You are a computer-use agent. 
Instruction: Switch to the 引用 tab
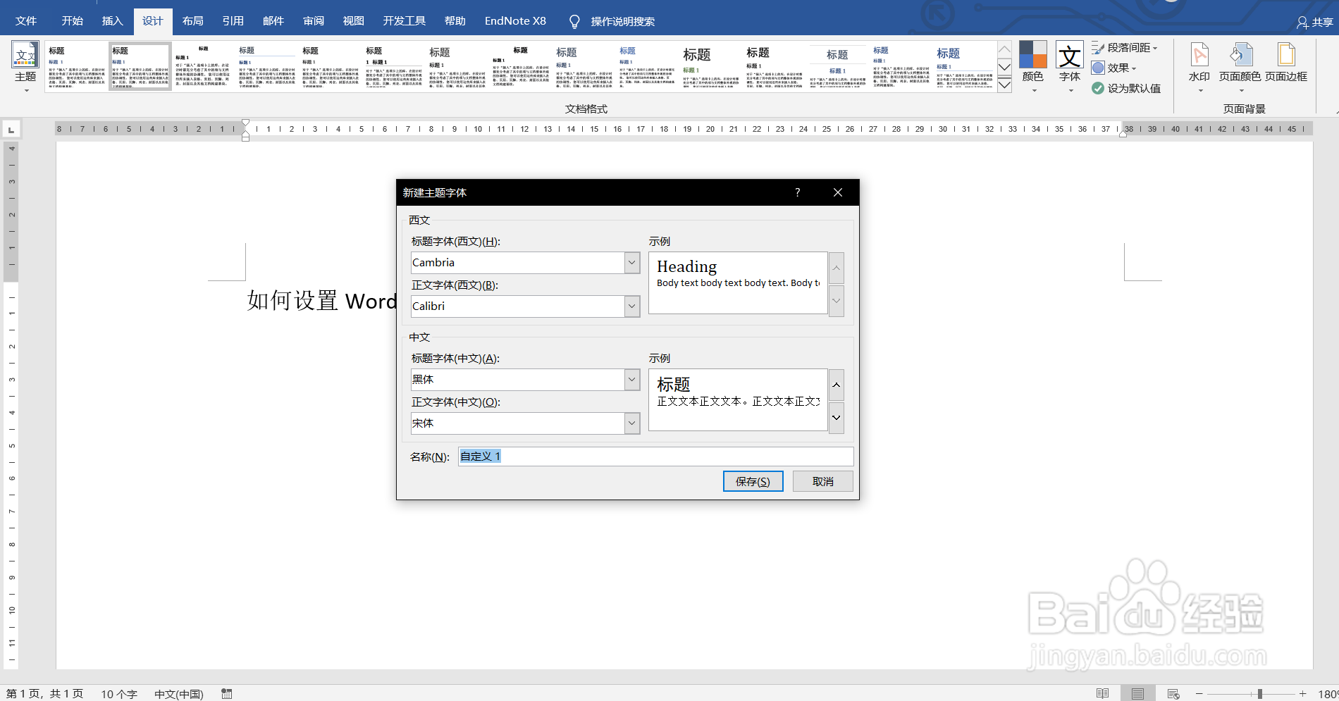tap(233, 21)
